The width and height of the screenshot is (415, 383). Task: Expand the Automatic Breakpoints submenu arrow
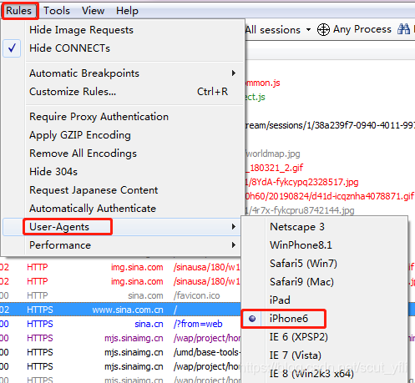(234, 73)
